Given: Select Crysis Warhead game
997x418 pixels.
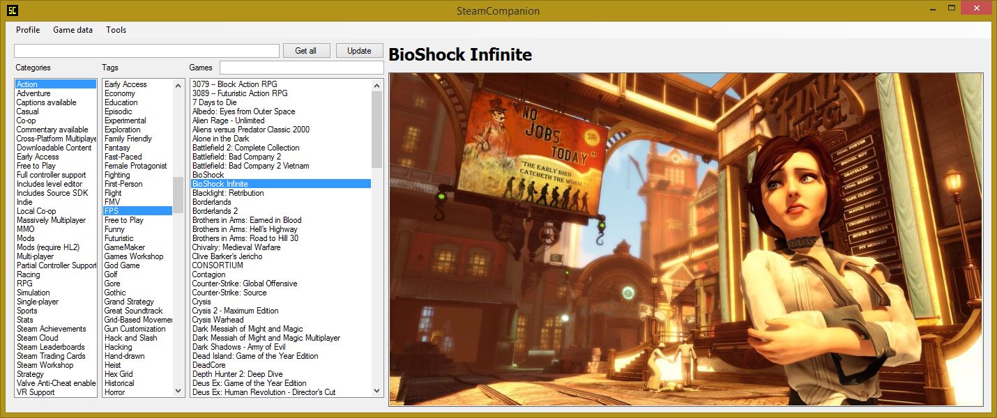Looking at the screenshot, I should click(281, 320).
